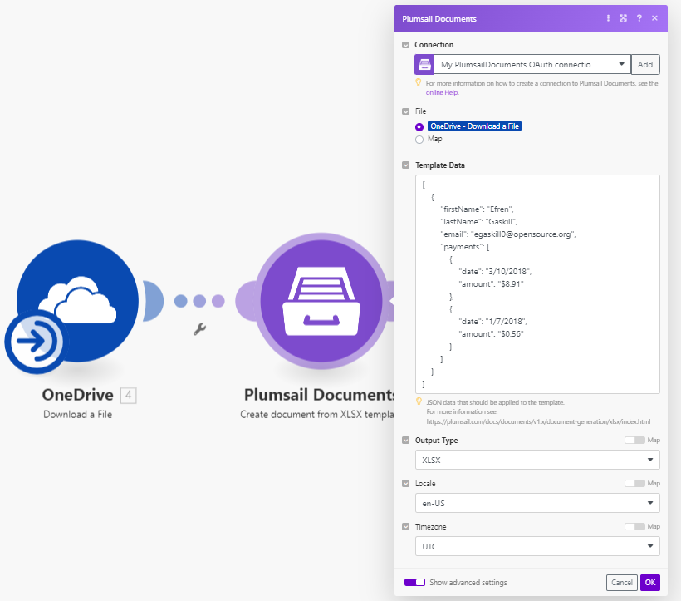Select OneDrive - Download a File radio
This screenshot has height=601, width=681.
(419, 127)
